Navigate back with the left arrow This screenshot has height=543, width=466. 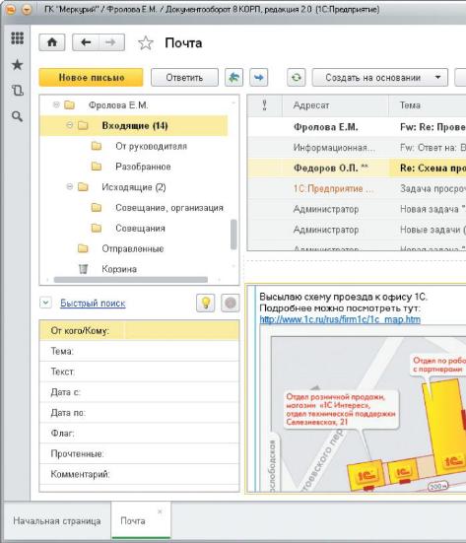86,42
